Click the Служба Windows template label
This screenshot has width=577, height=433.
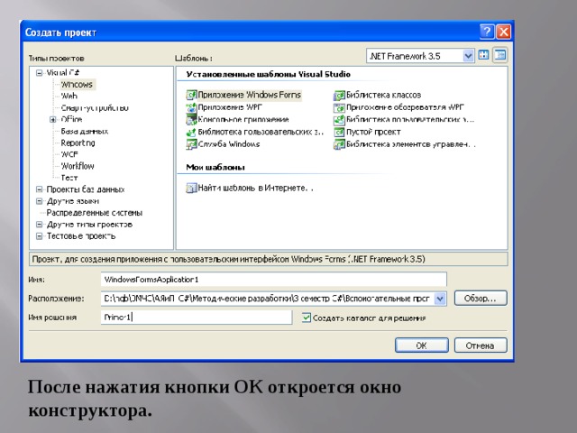click(x=229, y=144)
